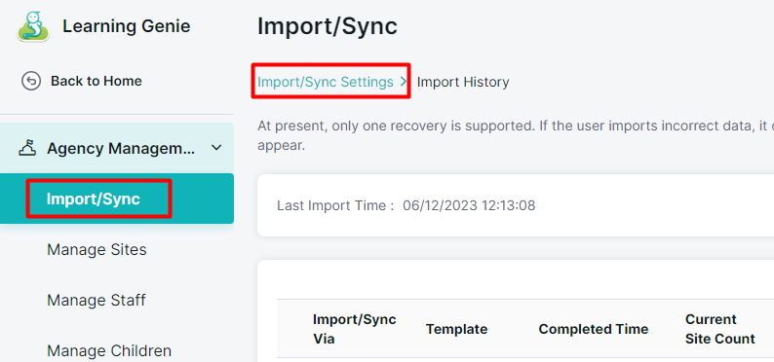Click the Completed Time column header
The image size is (774, 362).
(594, 329)
